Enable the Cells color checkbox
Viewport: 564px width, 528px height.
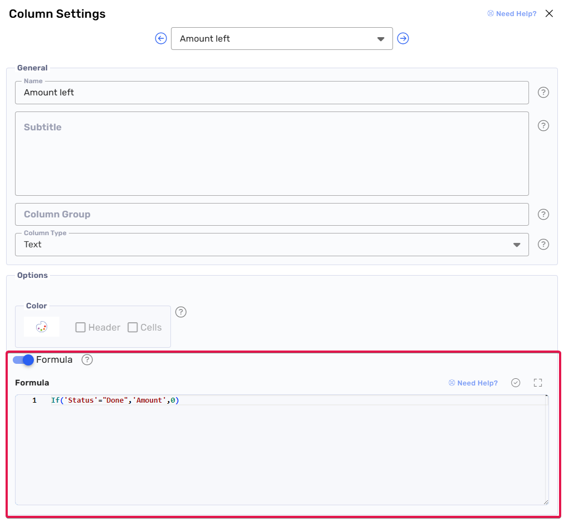click(x=133, y=327)
